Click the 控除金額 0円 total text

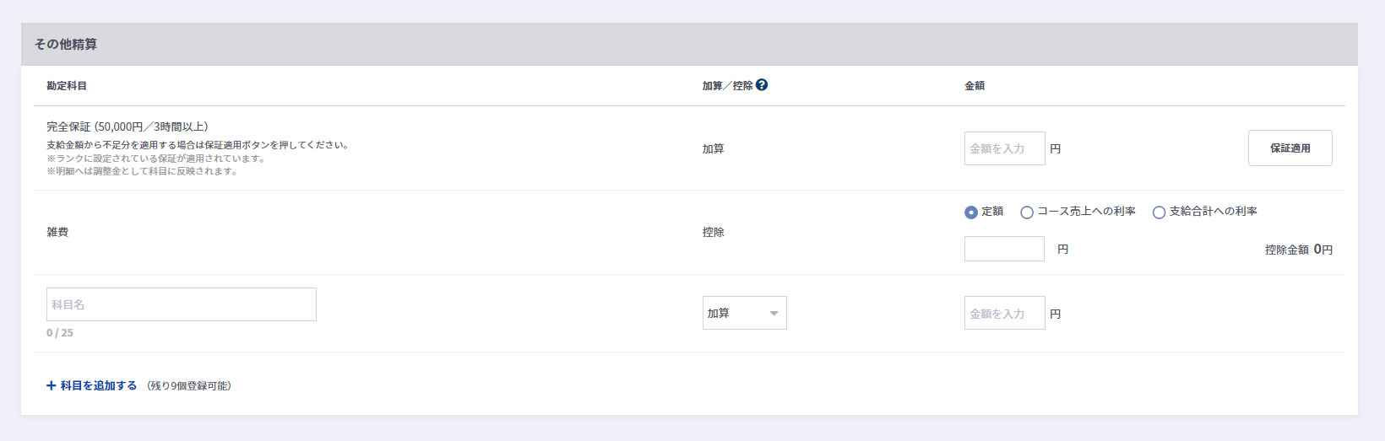click(x=1298, y=250)
